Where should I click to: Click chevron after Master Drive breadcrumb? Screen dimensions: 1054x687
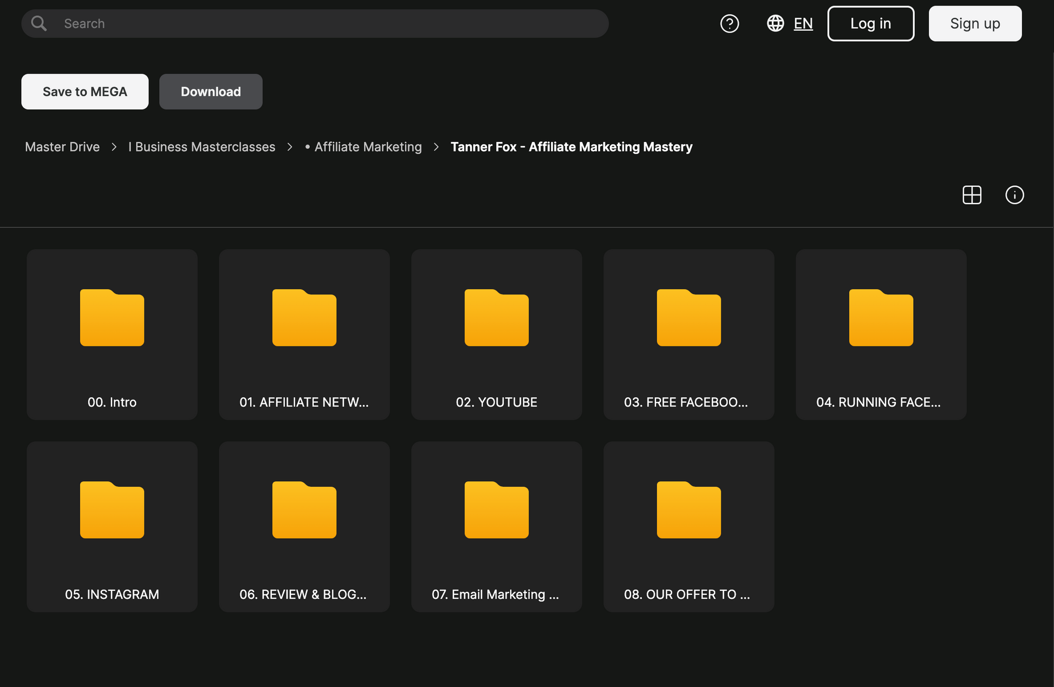point(114,147)
